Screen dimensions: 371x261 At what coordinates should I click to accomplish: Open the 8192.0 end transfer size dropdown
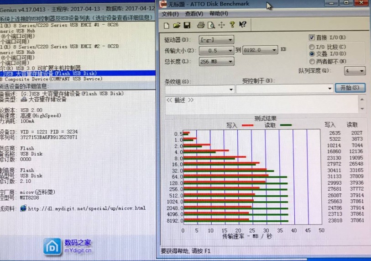click(x=260, y=50)
